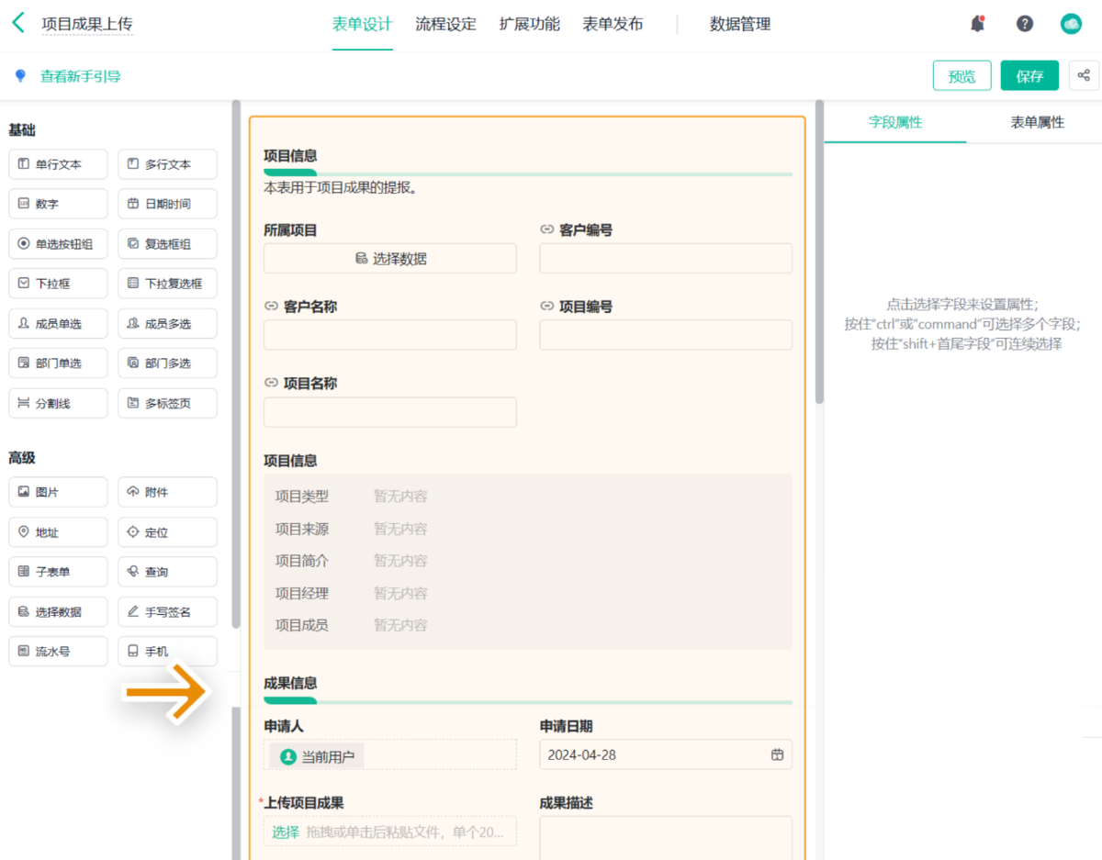Select the 手写签名 field component
1102x860 pixels.
pos(167,611)
